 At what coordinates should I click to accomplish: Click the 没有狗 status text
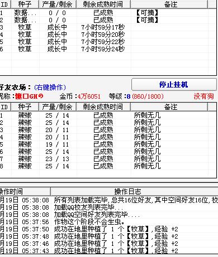pos(203,96)
